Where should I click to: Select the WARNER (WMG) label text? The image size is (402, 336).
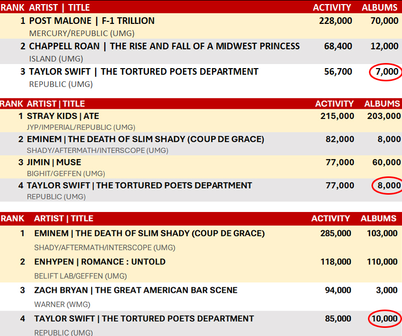pyautogui.click(x=62, y=304)
